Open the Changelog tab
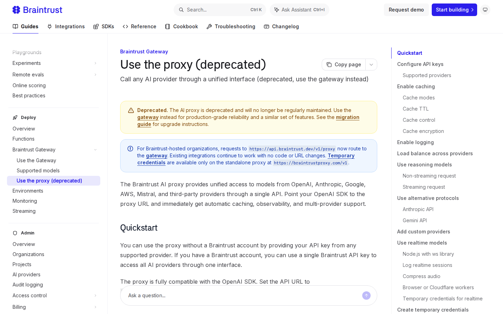The image size is (503, 314). coord(281,27)
